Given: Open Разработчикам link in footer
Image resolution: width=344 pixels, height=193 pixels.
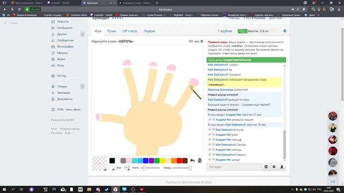Looking at the screenshot, I should (x=70, y=129).
